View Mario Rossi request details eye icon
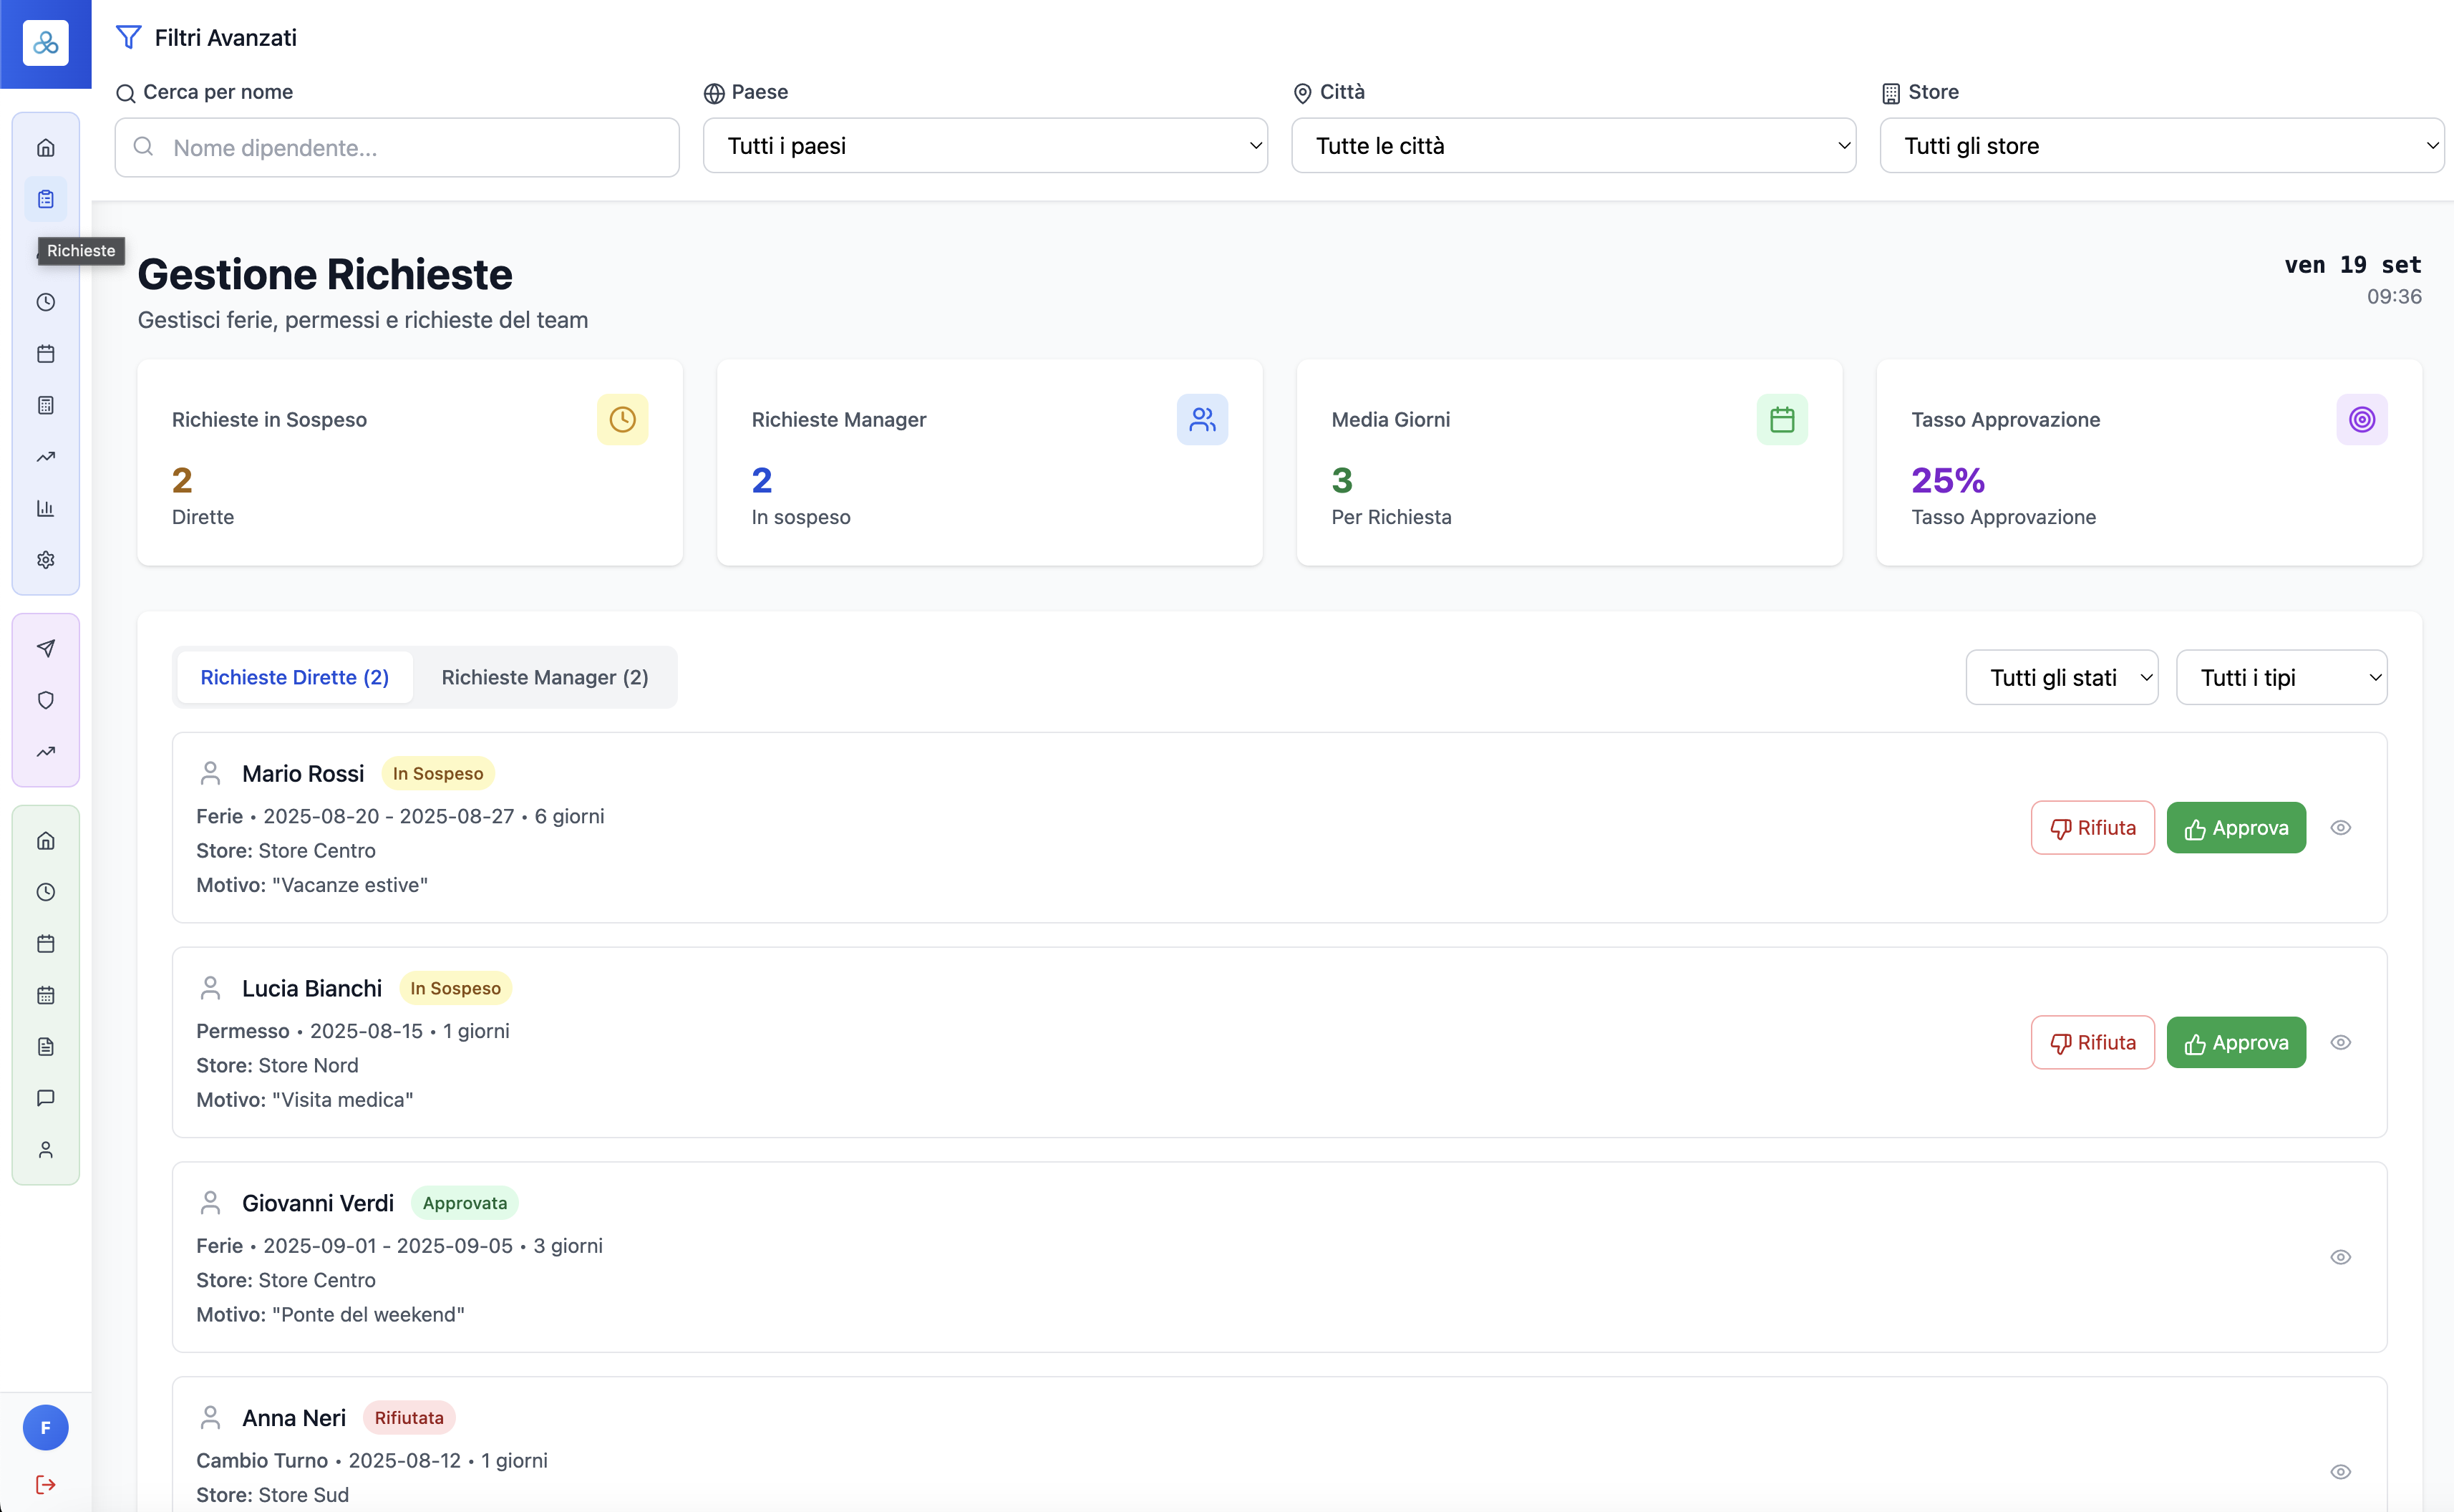This screenshot has height=1512, width=2454. 2340,827
